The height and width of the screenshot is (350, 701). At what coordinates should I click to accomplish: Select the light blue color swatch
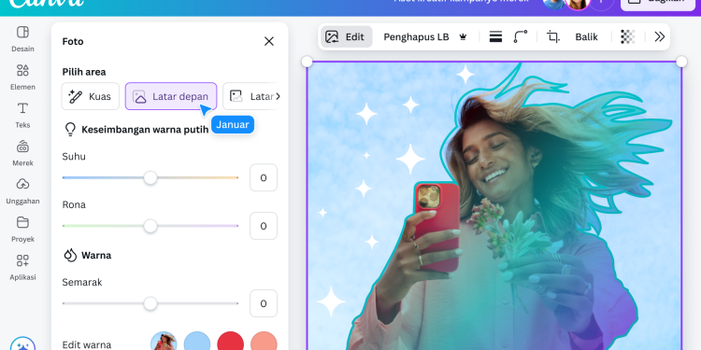point(197,343)
